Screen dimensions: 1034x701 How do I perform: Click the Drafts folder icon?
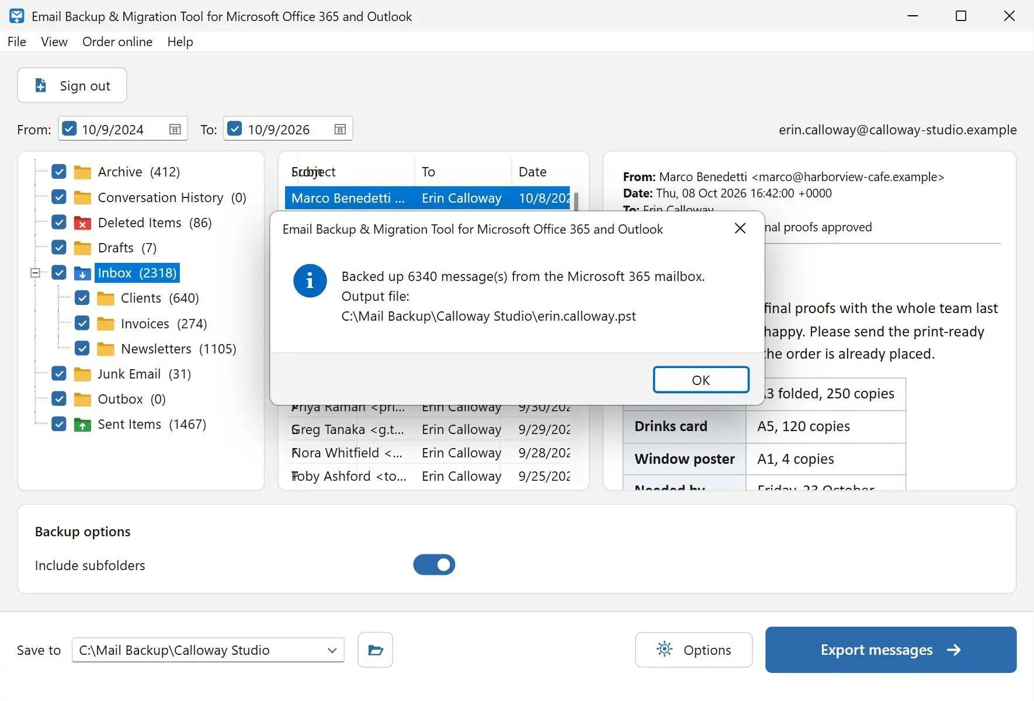tap(82, 248)
